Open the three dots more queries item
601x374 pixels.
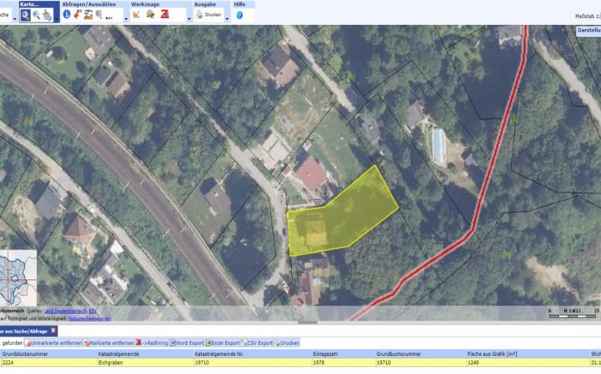tap(109, 17)
